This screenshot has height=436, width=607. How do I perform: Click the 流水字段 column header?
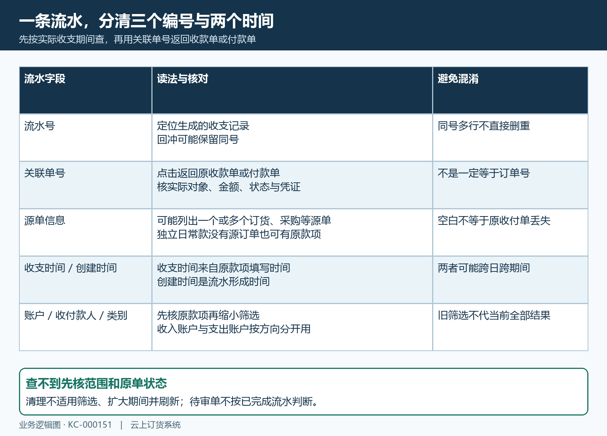coord(45,78)
